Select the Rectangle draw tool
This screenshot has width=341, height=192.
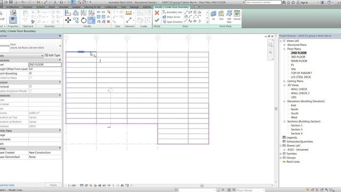coord(190,12)
